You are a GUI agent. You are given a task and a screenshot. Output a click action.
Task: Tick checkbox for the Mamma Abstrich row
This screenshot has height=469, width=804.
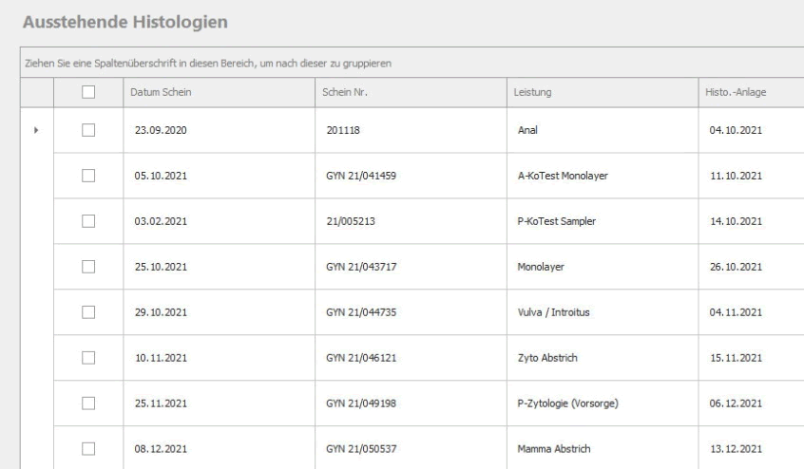[x=89, y=448]
